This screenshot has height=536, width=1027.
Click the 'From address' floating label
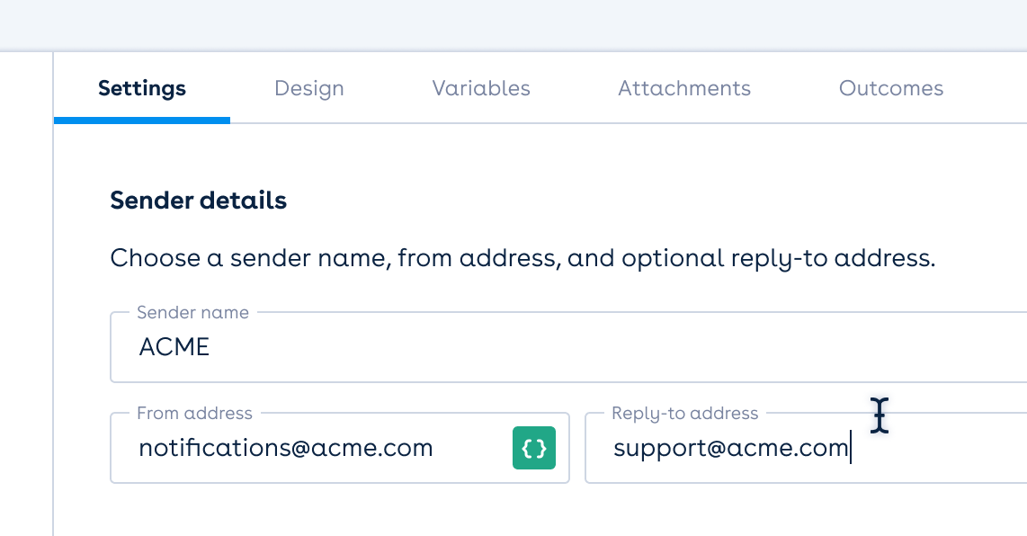[x=194, y=414]
